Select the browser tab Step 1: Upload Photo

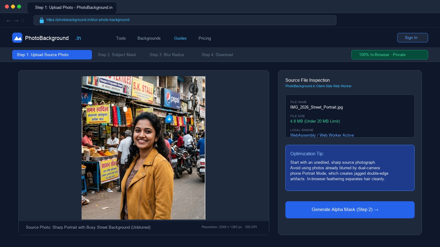pyautogui.click(x=72, y=7)
